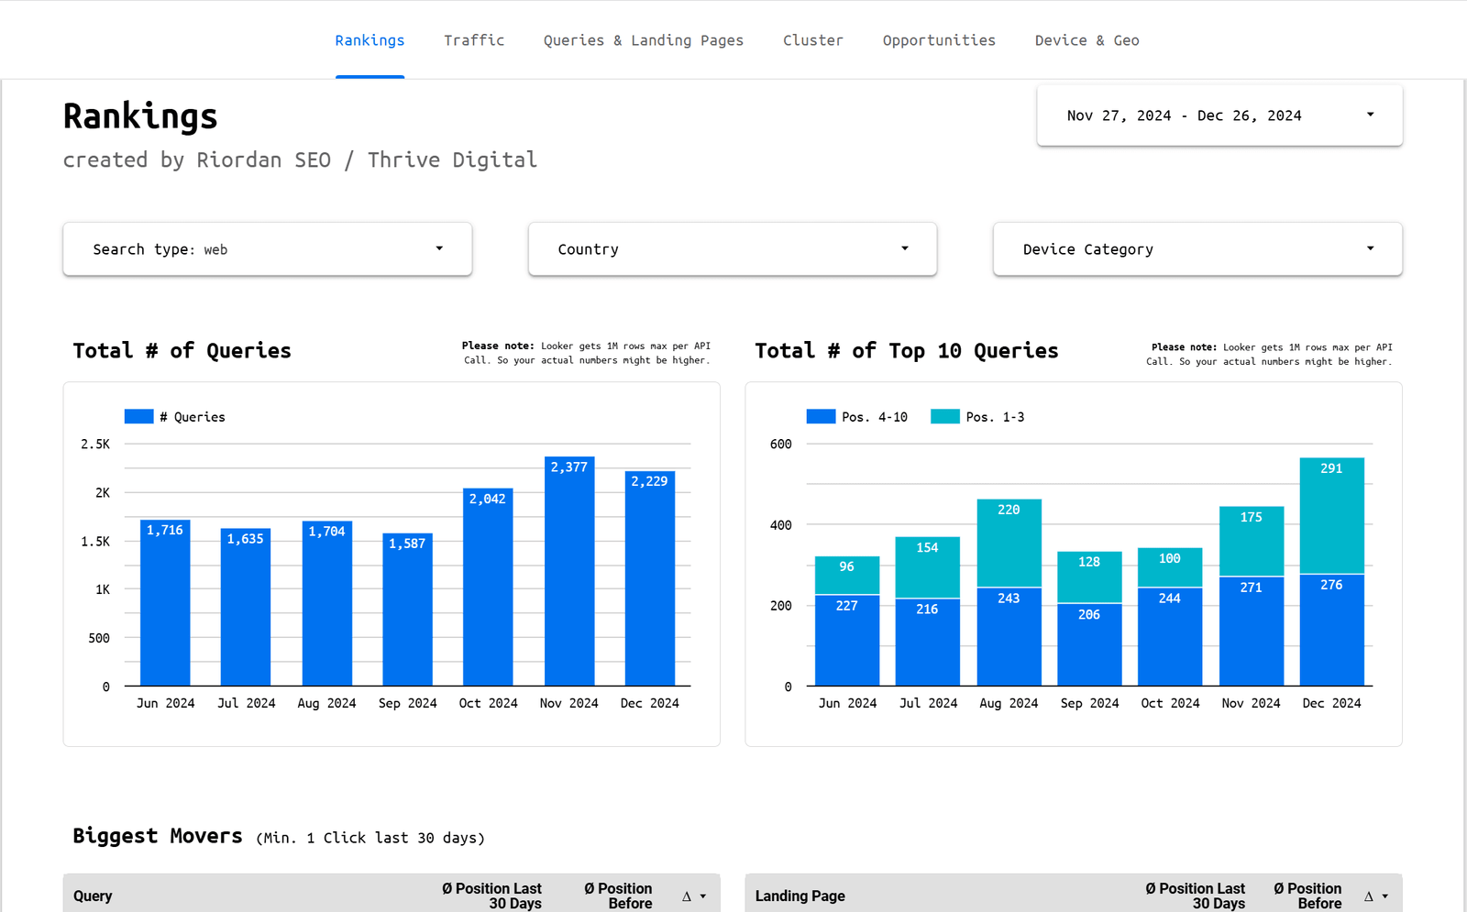Select the Oct 2024 bar showing 2,042
The height and width of the screenshot is (912, 1467).
(488, 588)
